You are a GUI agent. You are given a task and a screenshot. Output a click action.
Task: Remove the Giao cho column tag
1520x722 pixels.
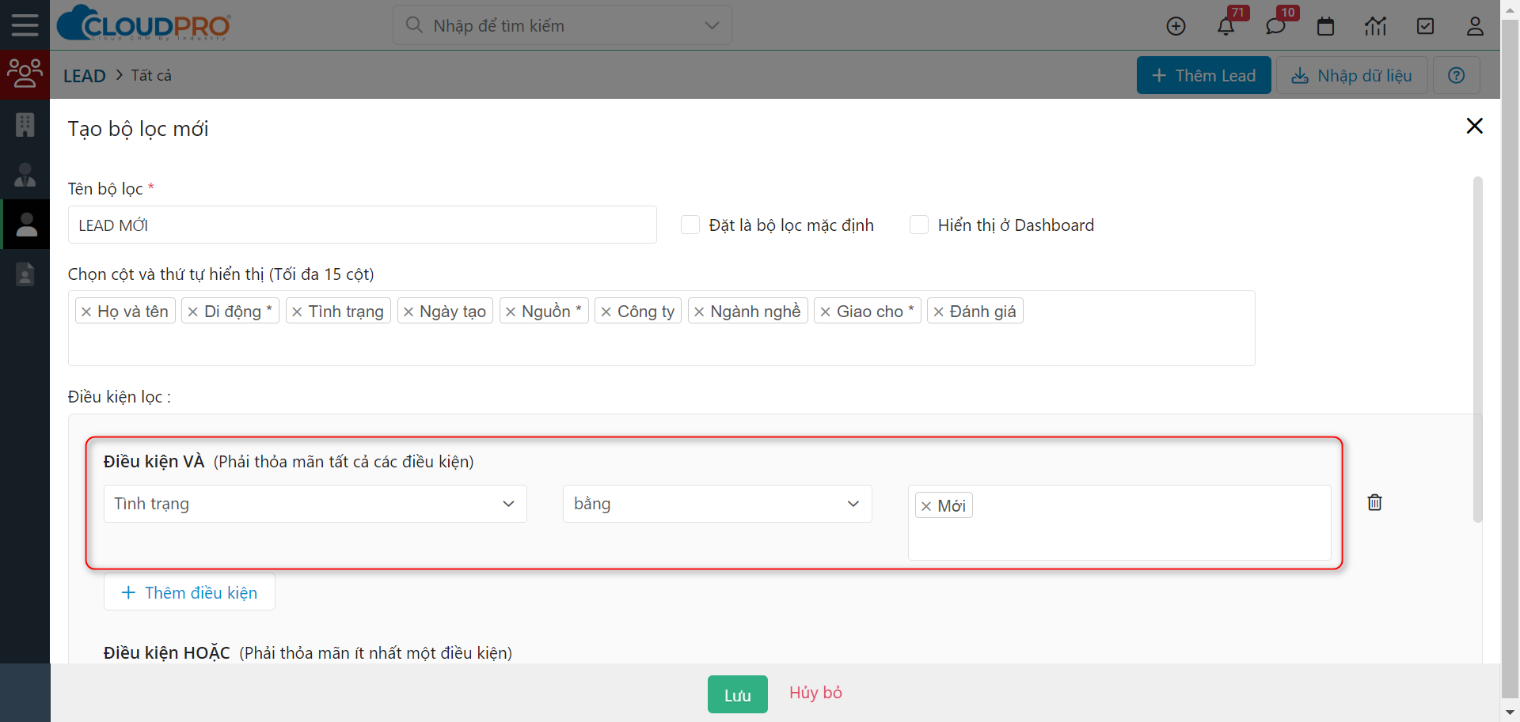(825, 312)
